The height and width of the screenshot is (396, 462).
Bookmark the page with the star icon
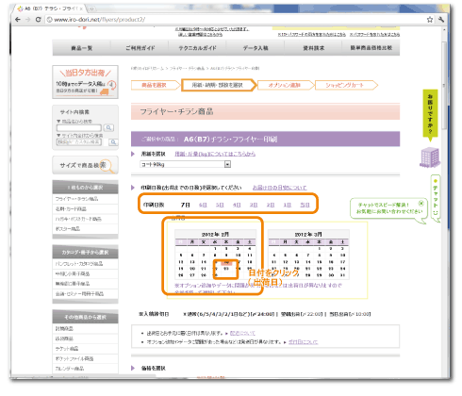(x=430, y=20)
